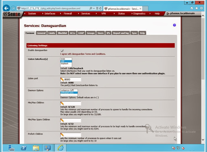Open the browser Home icon
The height and width of the screenshot is (152, 207).
point(192,8)
